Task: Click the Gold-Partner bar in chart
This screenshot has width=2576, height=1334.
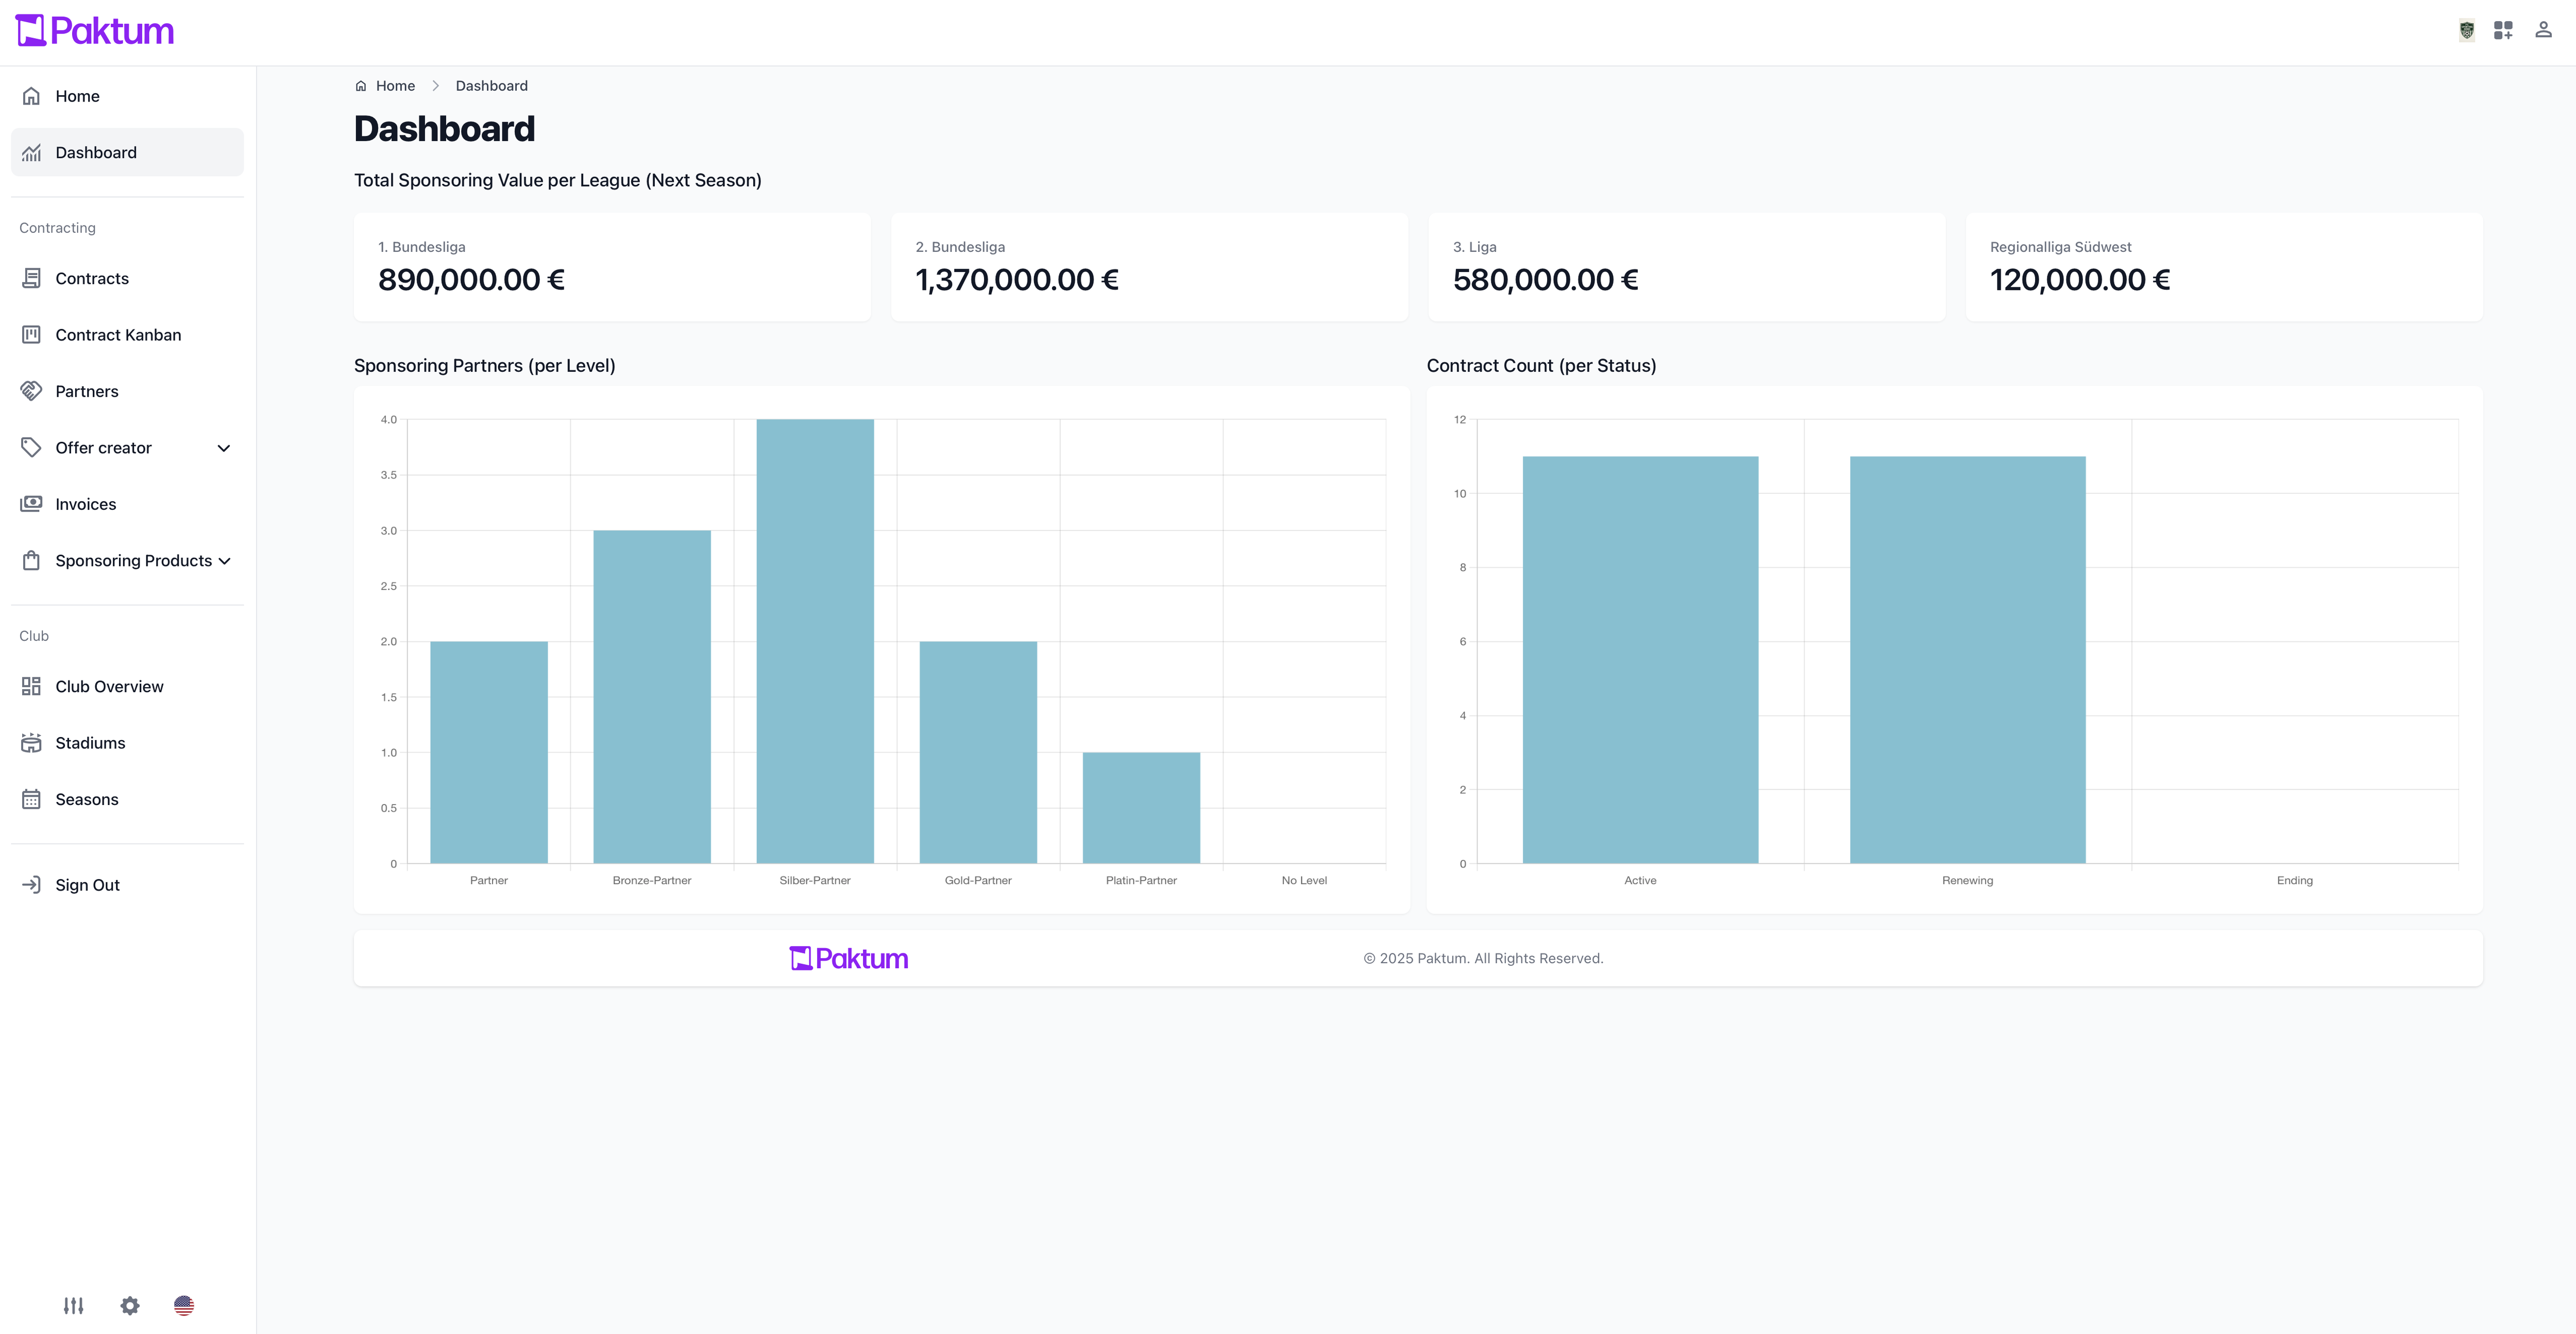Action: pos(978,752)
